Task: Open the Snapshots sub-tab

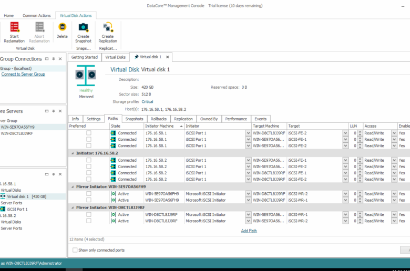Action: click(134, 119)
